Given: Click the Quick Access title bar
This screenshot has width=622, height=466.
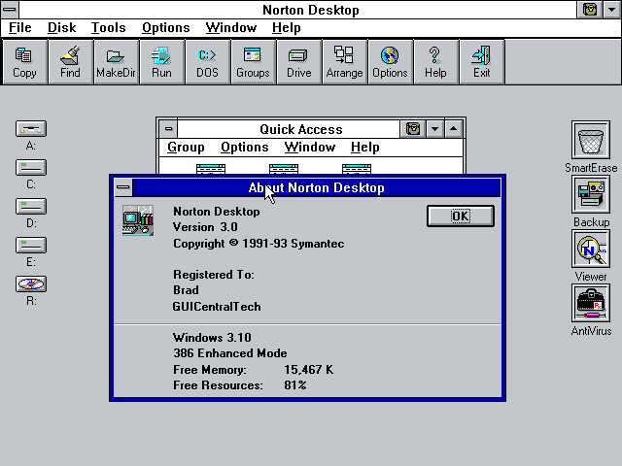Looking at the screenshot, I should (x=289, y=129).
